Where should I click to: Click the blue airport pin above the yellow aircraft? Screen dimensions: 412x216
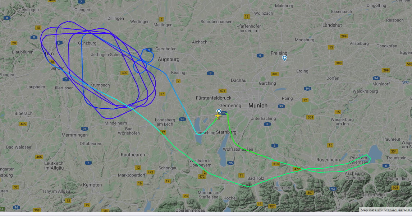(x=219, y=111)
